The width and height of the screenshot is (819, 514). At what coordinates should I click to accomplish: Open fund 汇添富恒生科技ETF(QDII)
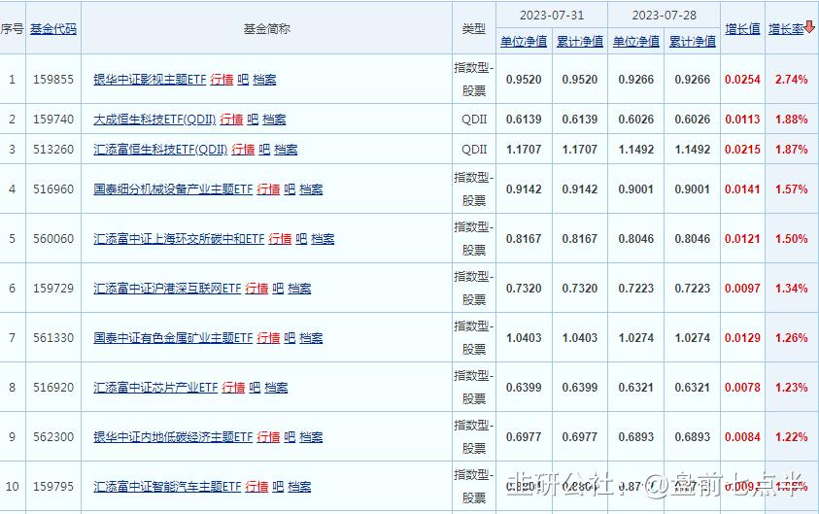pyautogui.click(x=160, y=150)
